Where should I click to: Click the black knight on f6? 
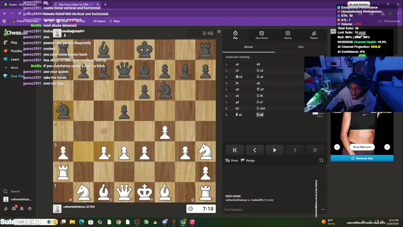click(x=165, y=90)
